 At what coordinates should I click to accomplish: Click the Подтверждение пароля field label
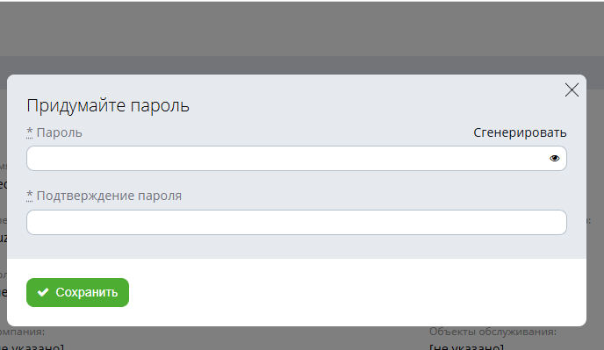(x=109, y=196)
